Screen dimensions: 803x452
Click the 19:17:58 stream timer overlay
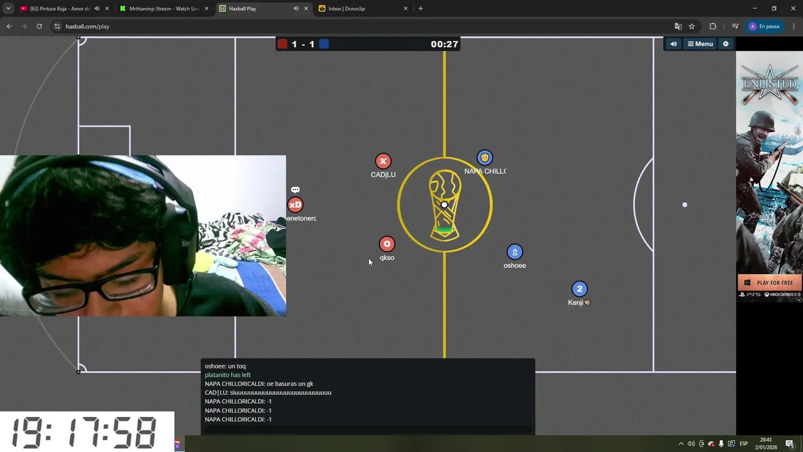point(87,432)
